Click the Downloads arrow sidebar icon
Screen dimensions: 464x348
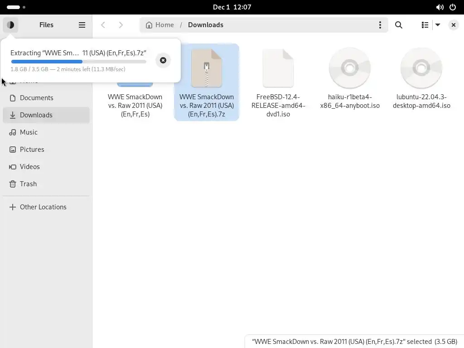click(12, 115)
